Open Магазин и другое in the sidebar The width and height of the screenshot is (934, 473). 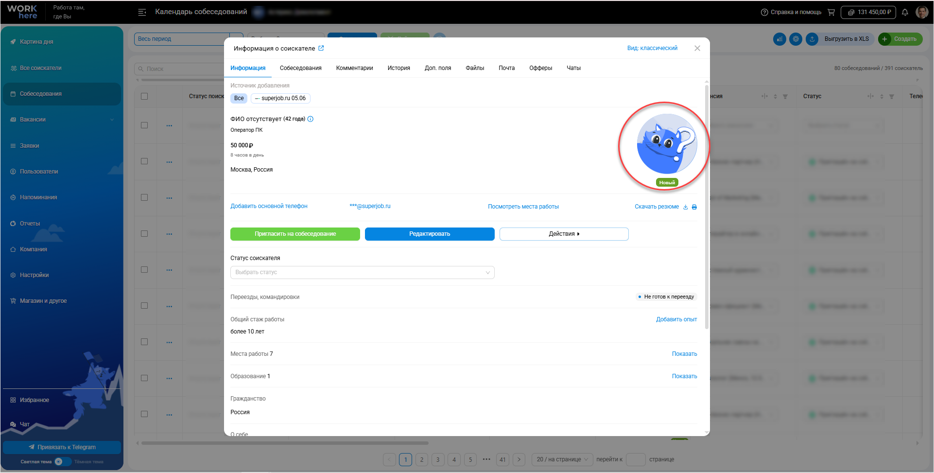click(43, 301)
